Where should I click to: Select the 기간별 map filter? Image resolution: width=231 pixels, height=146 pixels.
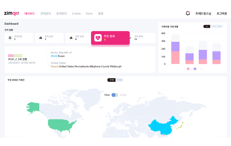pos(119,80)
